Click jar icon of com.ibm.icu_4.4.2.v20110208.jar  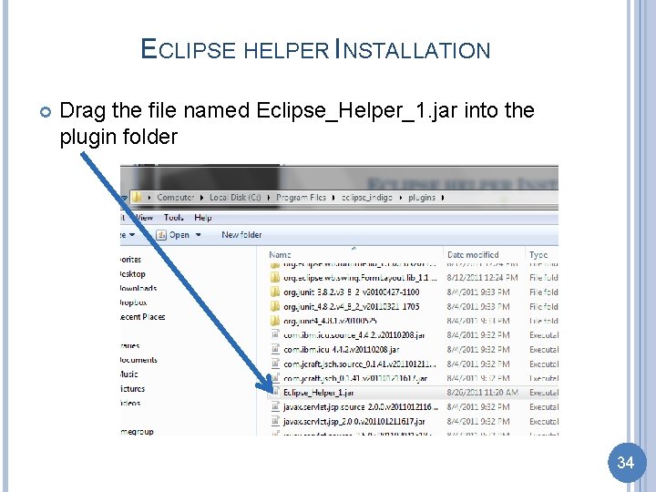click(x=275, y=349)
